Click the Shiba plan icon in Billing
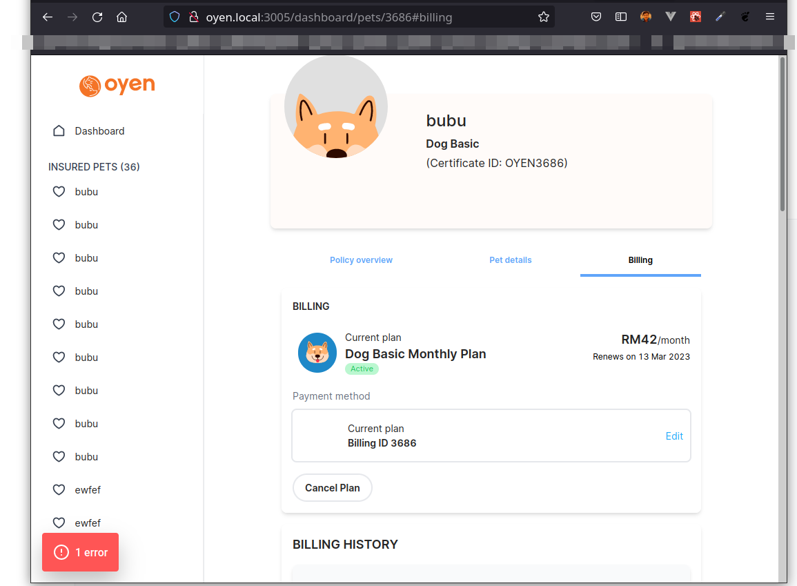797x586 pixels. (x=317, y=353)
